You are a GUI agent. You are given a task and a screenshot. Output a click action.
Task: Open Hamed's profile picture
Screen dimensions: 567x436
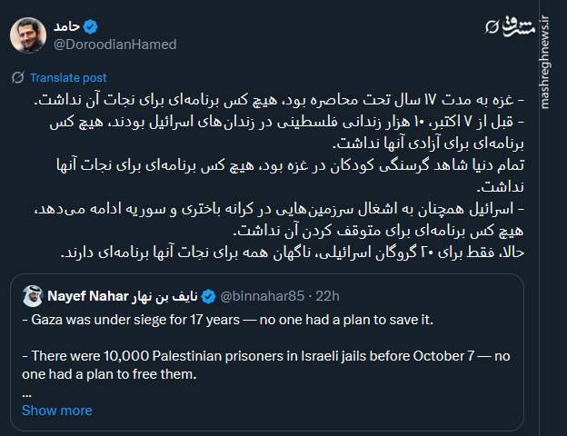29,35
